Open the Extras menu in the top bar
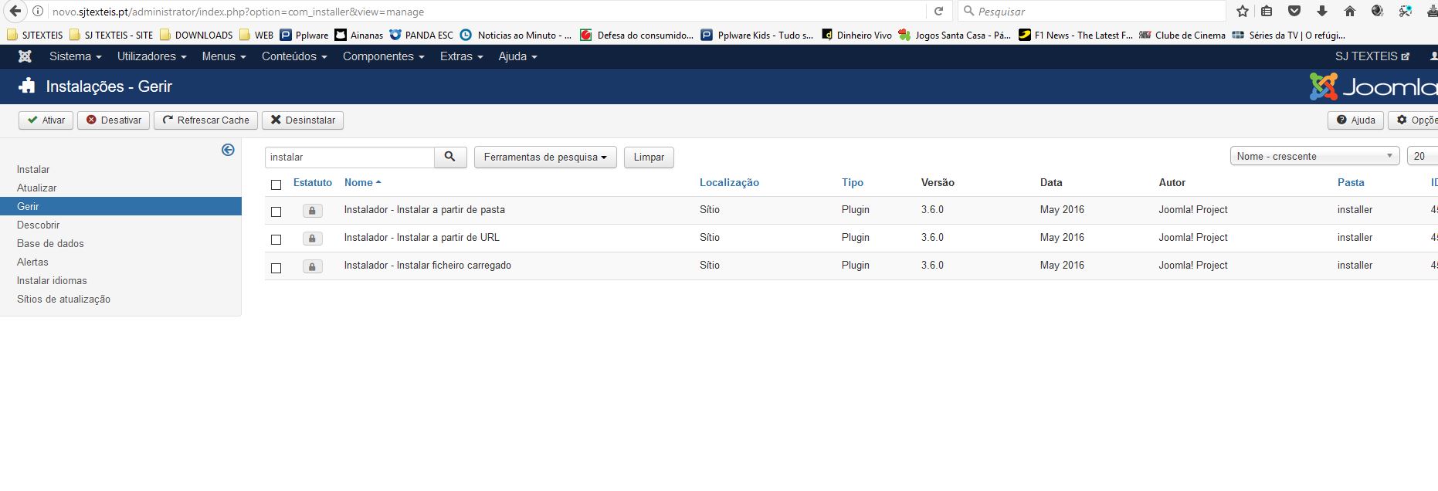The width and height of the screenshot is (1438, 491). coord(461,56)
